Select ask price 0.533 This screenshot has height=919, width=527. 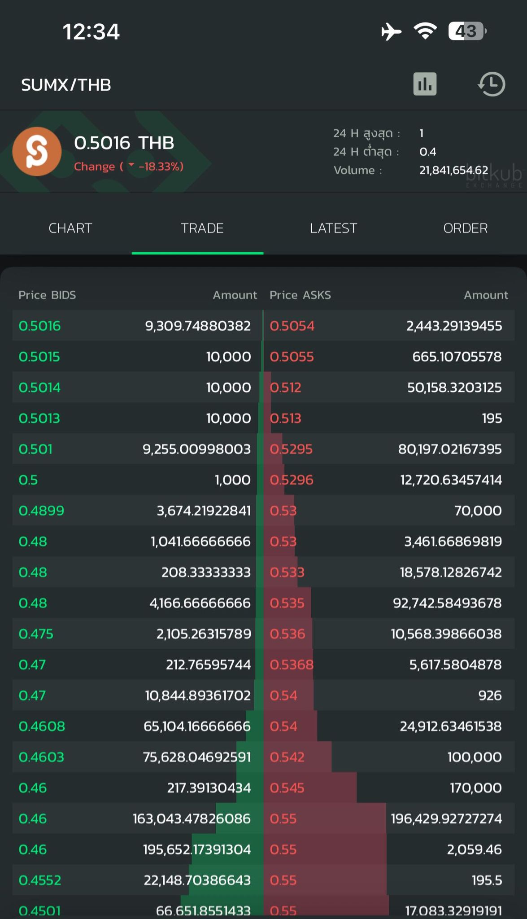(287, 572)
